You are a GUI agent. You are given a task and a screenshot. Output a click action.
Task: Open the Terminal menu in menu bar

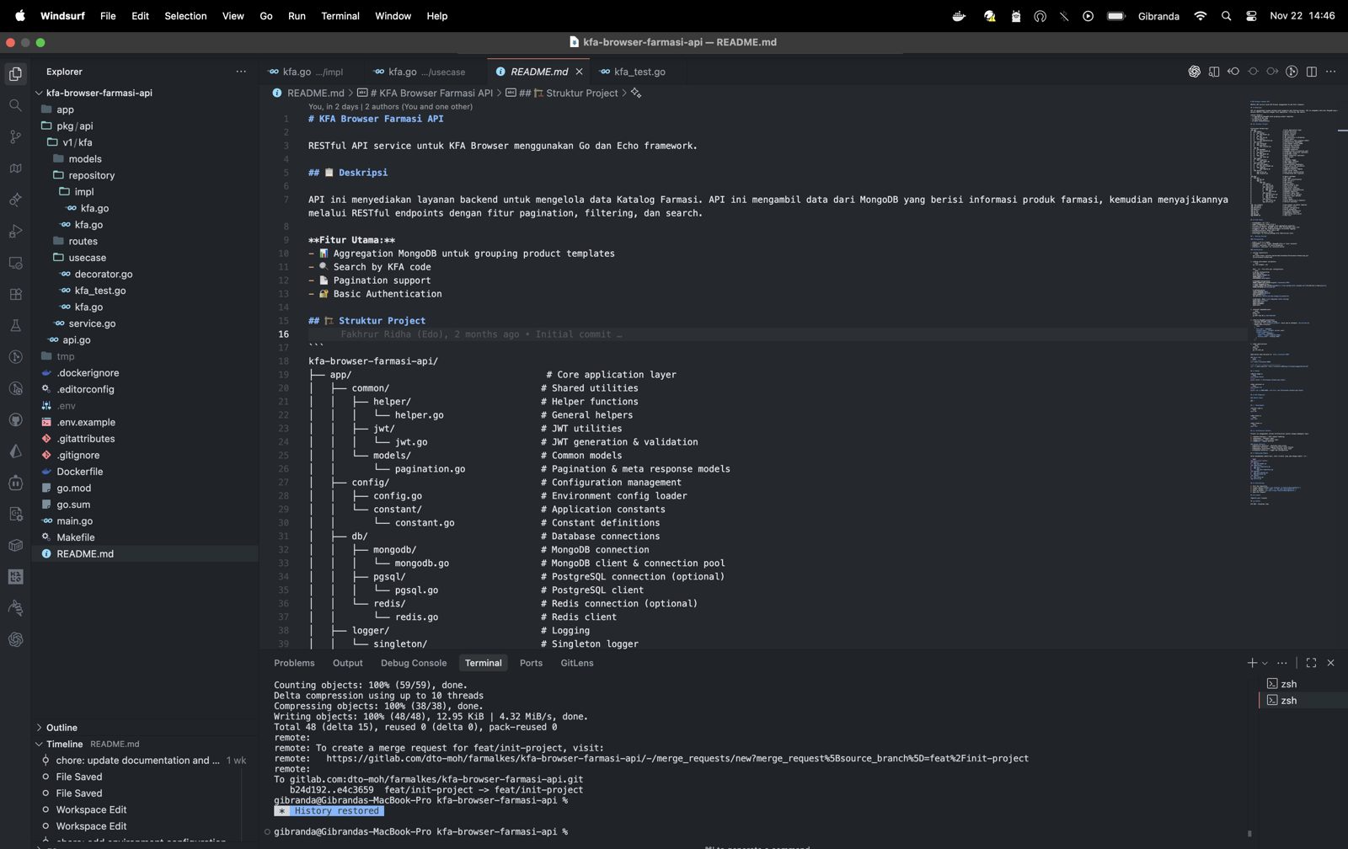coord(340,16)
